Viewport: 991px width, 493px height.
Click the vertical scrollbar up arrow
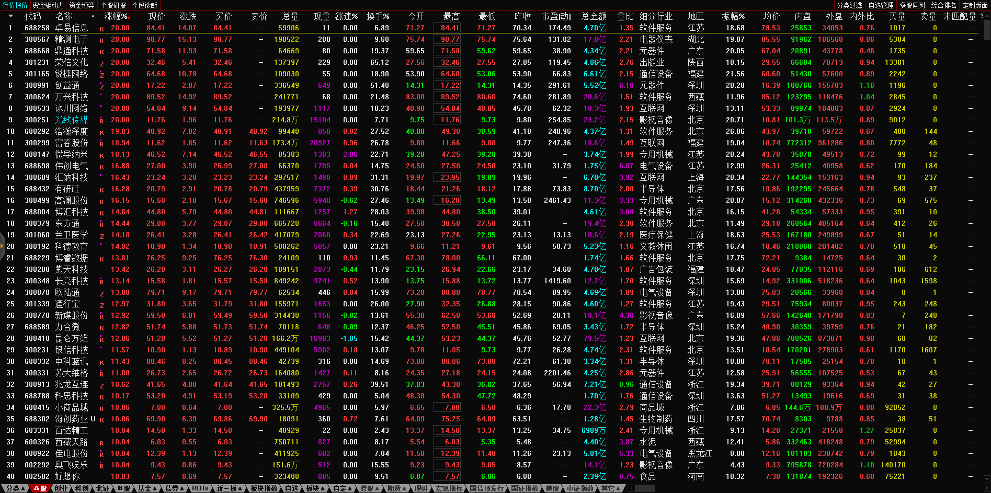click(987, 16)
